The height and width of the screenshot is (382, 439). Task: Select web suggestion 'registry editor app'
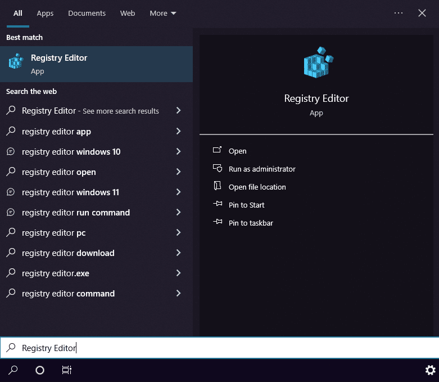(96, 131)
